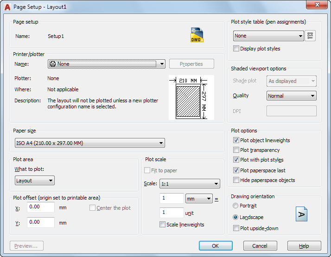Image resolution: width=331 pixels, height=257 pixels.
Task: Expand shaded viewport Quality dropdown
Action: point(291,96)
